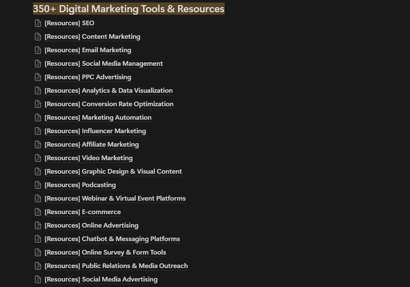
Task: Open [Resources] Graphic Design & Visual Content
Action: point(113,172)
